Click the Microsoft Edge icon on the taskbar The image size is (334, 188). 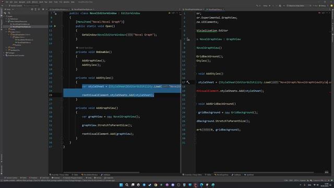pyautogui.click(x=201, y=185)
